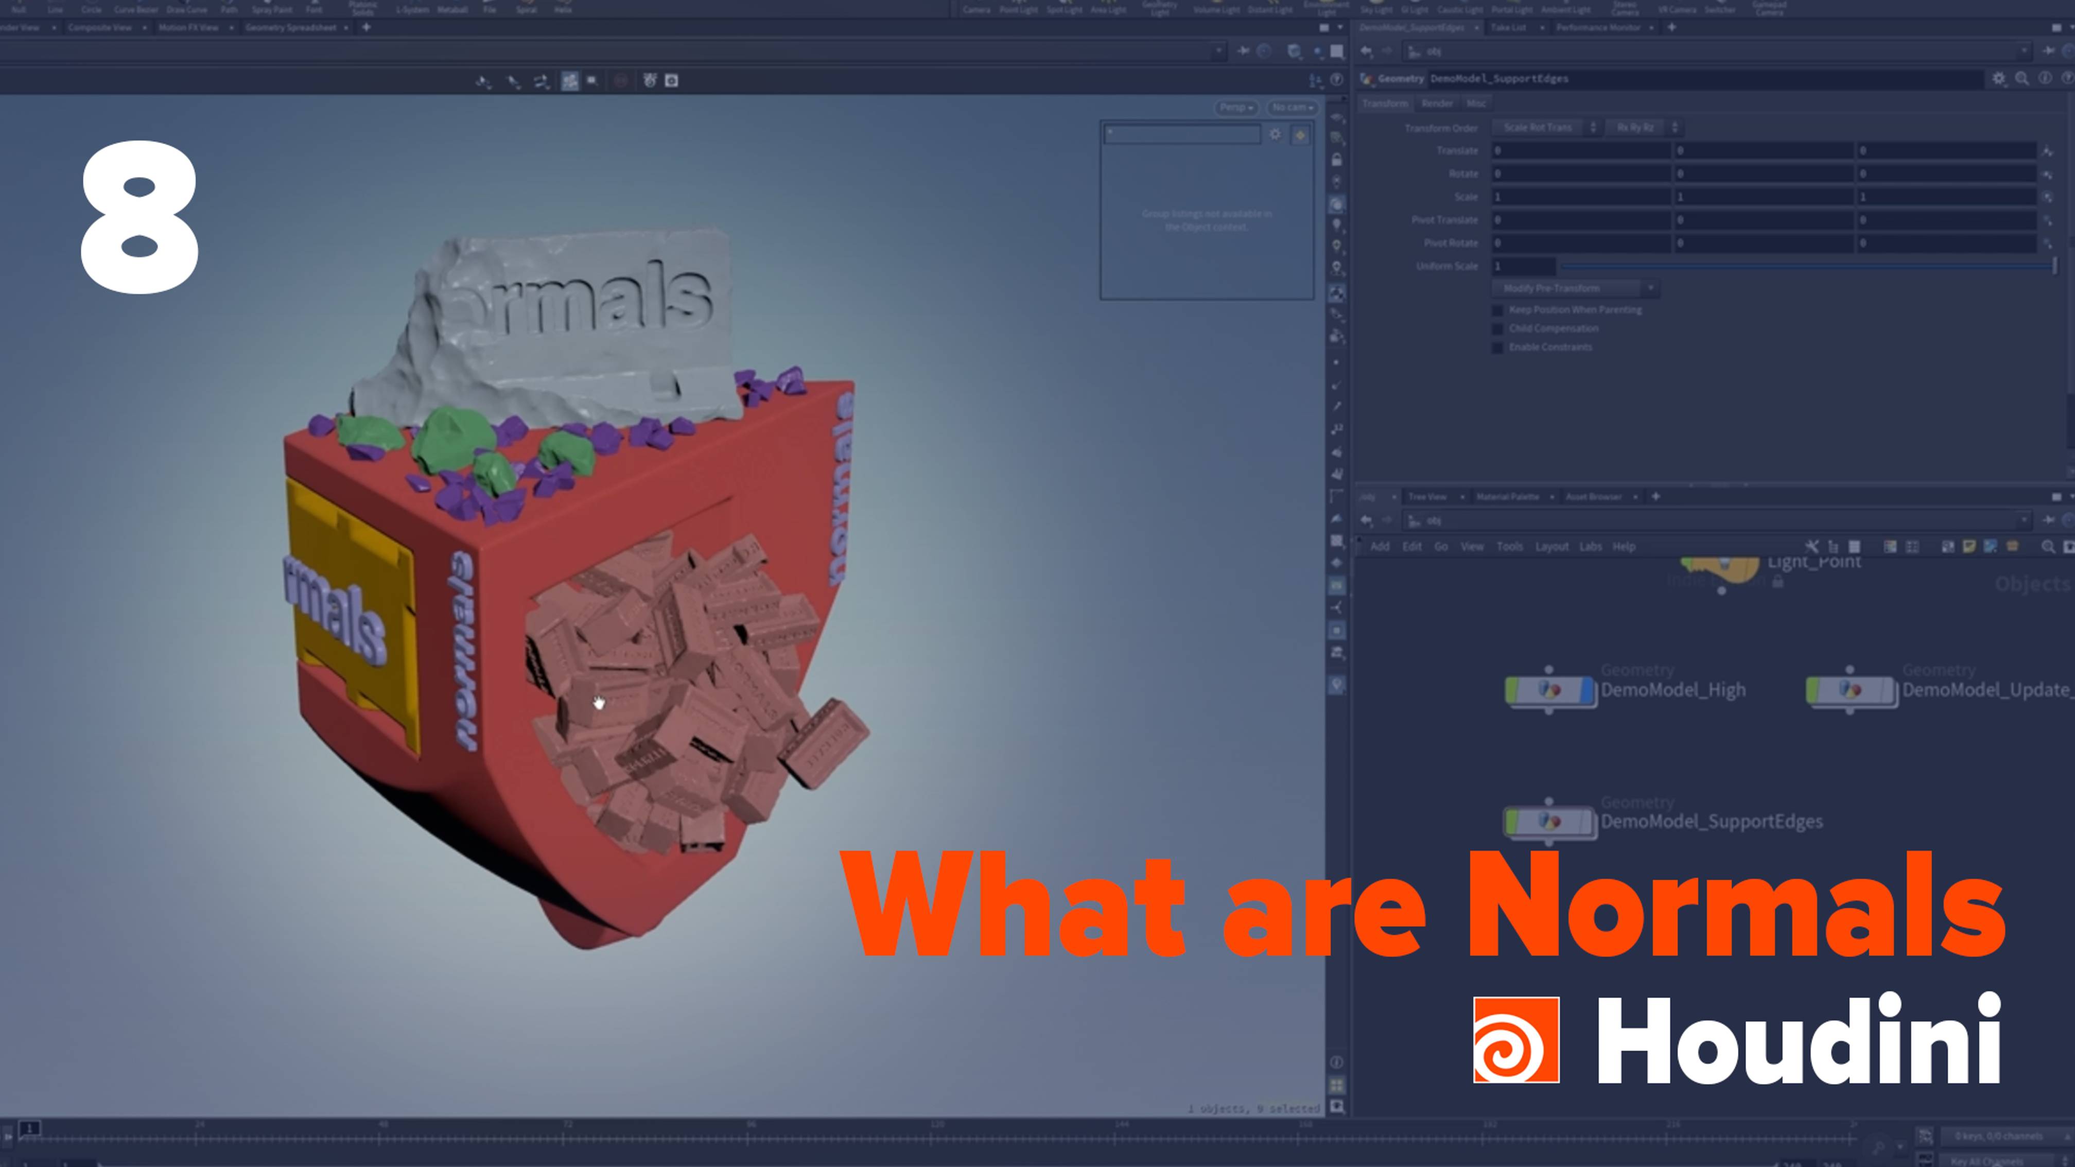Go back in parameter pane navigation
This screenshot has width=2075, height=1167.
(1366, 51)
